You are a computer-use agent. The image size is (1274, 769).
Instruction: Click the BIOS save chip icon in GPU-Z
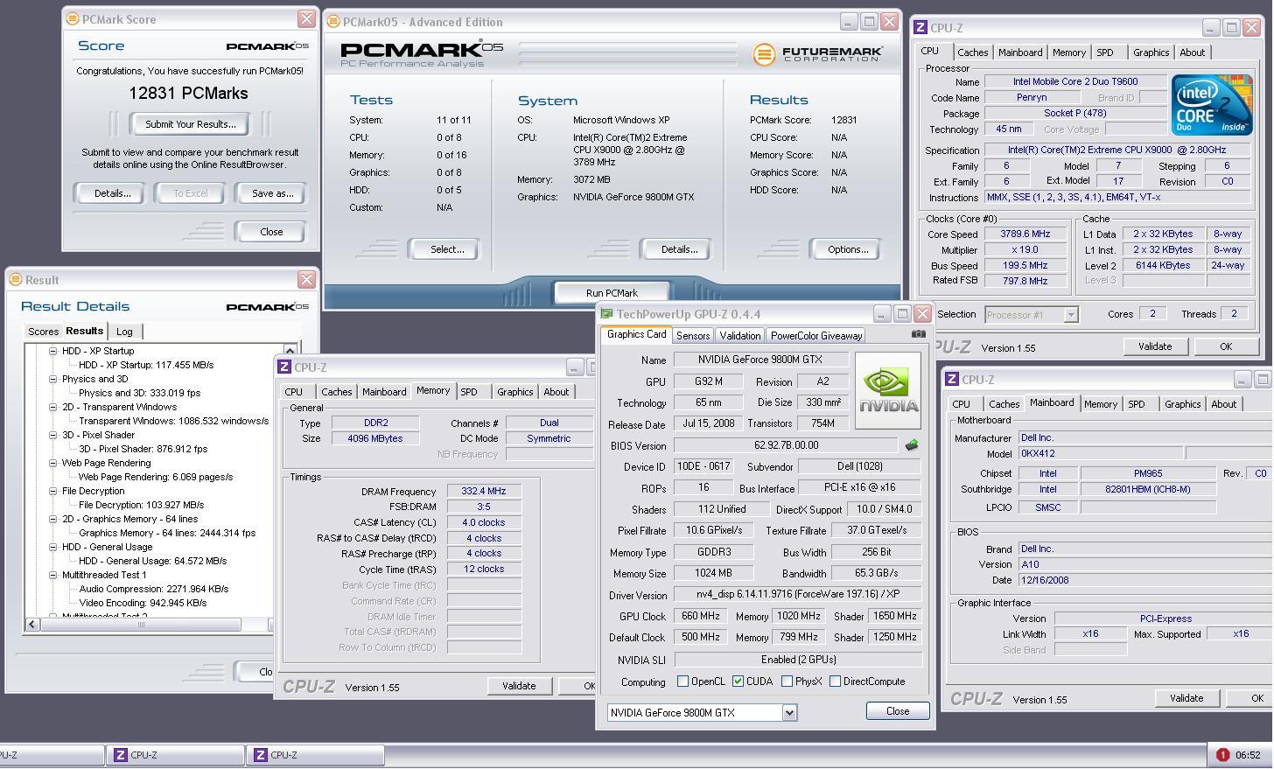pos(912,445)
